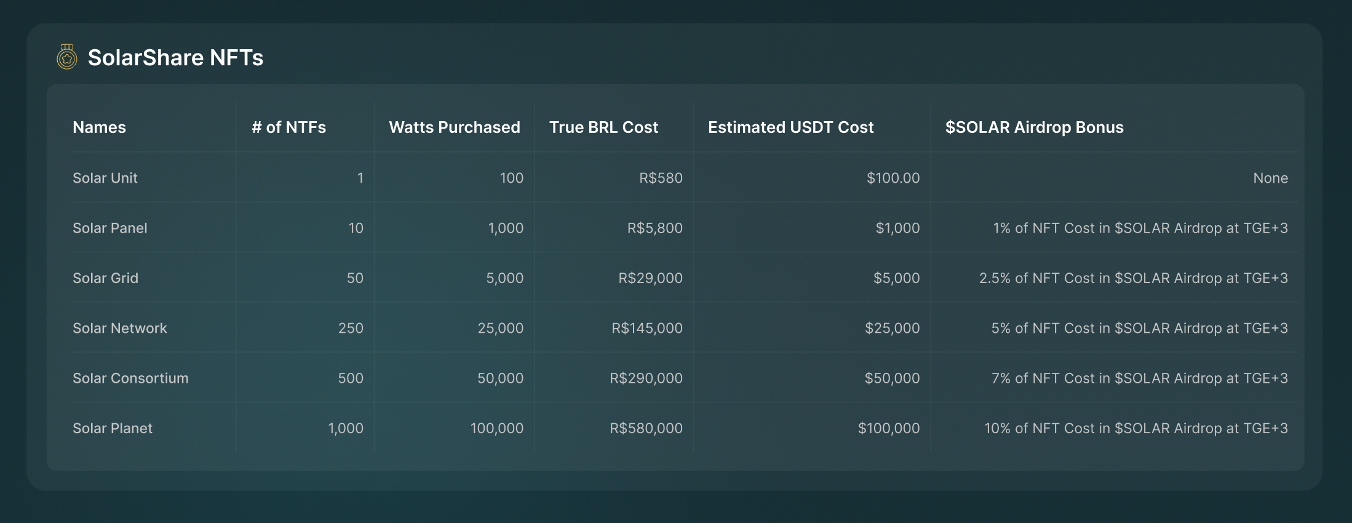Click the gold medal icon beside SolarShare NFTs

[x=67, y=57]
